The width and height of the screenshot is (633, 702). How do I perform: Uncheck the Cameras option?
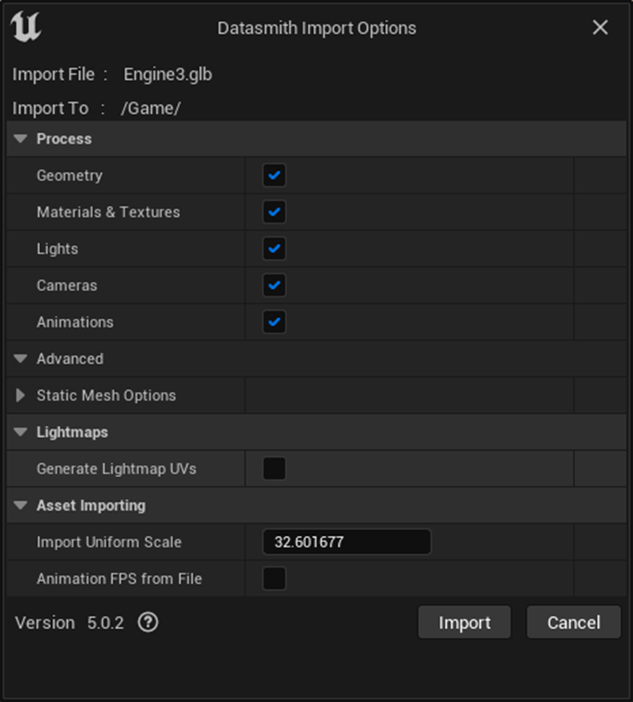[275, 285]
